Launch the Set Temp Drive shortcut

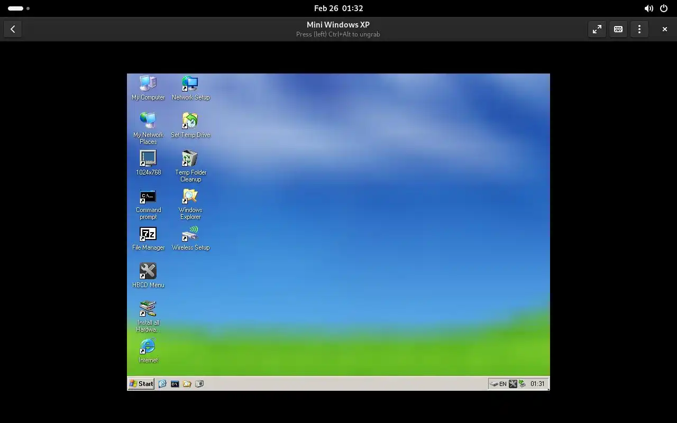pos(190,125)
